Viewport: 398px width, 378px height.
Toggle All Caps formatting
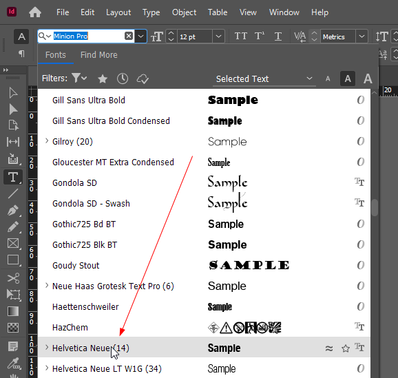tap(240, 36)
